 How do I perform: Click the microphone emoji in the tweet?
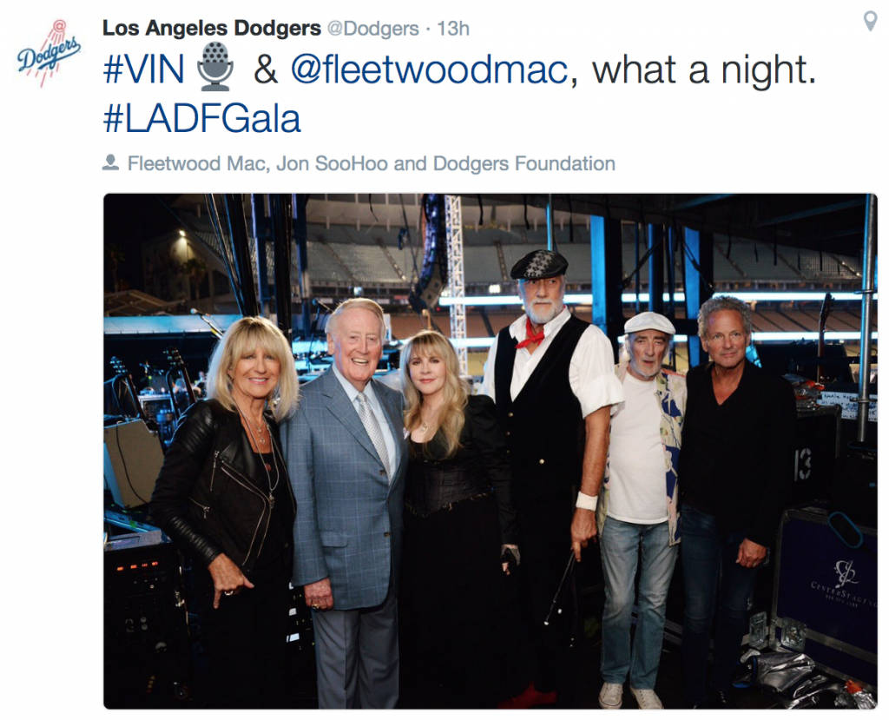point(215,67)
